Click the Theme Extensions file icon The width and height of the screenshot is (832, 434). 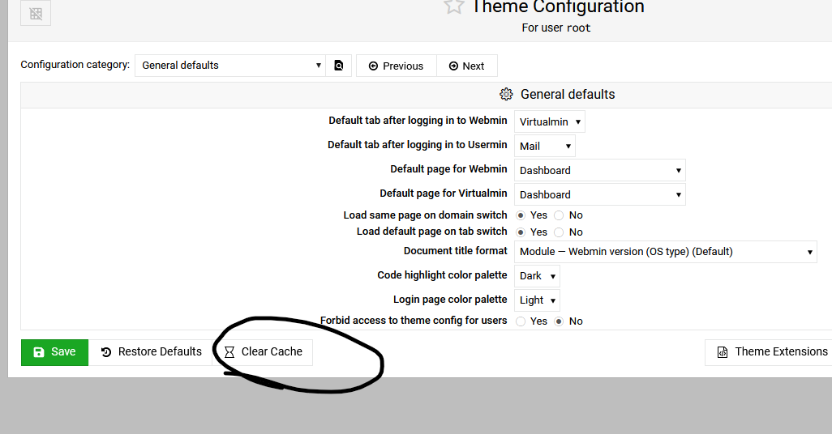coord(722,352)
